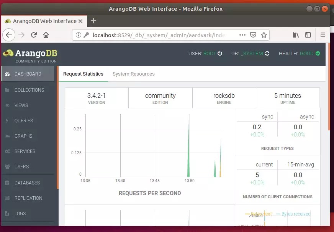Open the page actions ellipsis menu

pos(242,35)
